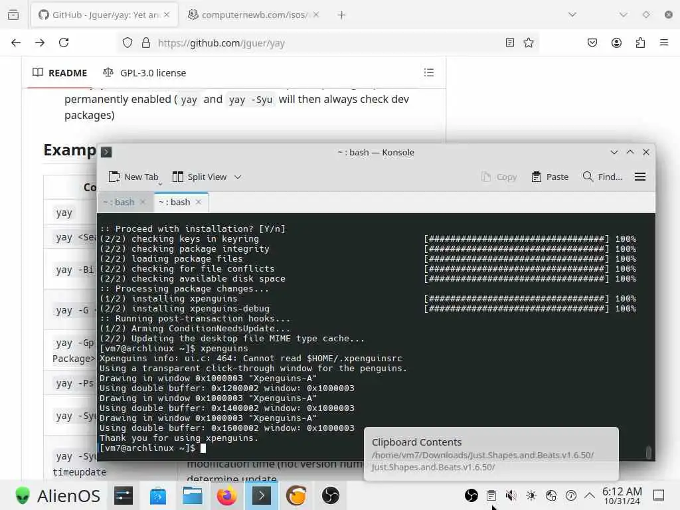Switch to GitHub Jguer/yay browser tab
Screen dimensions: 680x510
coord(104,15)
